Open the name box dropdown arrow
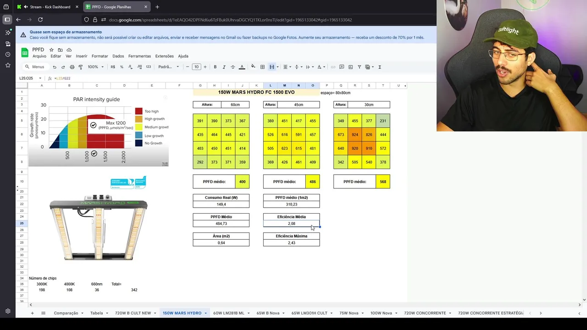The width and height of the screenshot is (587, 330). pyautogui.click(x=40, y=78)
